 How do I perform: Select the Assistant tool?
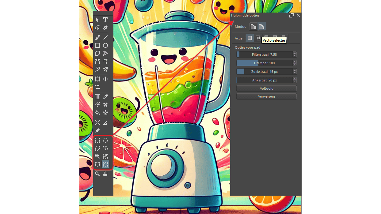tap(97, 122)
